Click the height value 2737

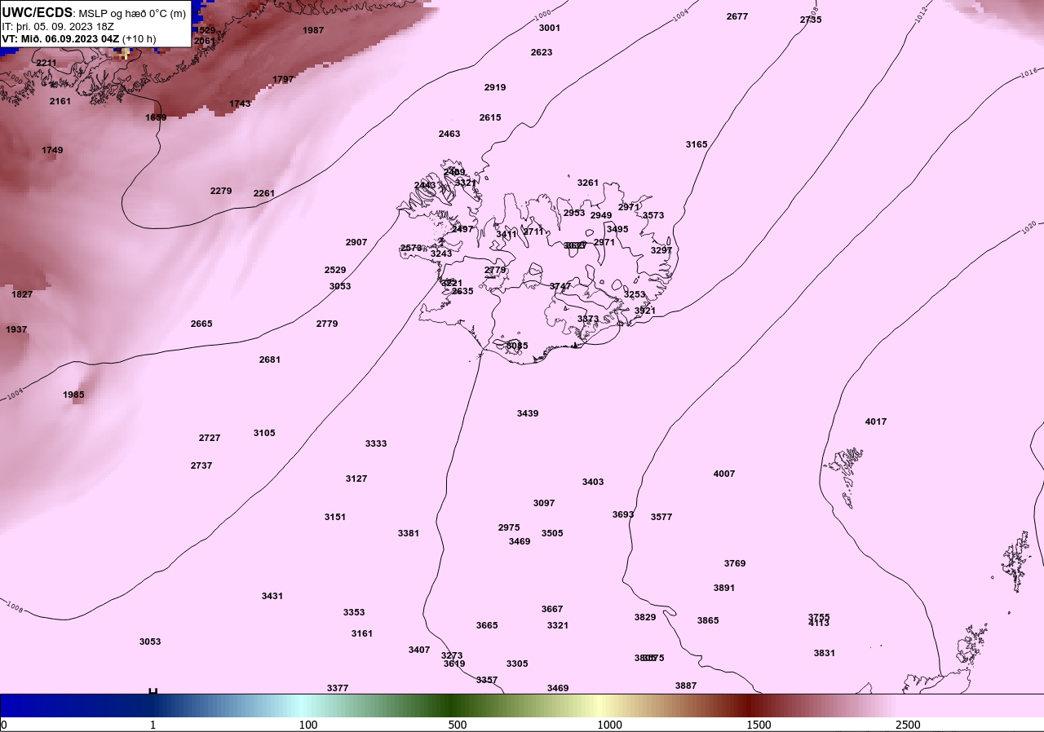coord(201,465)
